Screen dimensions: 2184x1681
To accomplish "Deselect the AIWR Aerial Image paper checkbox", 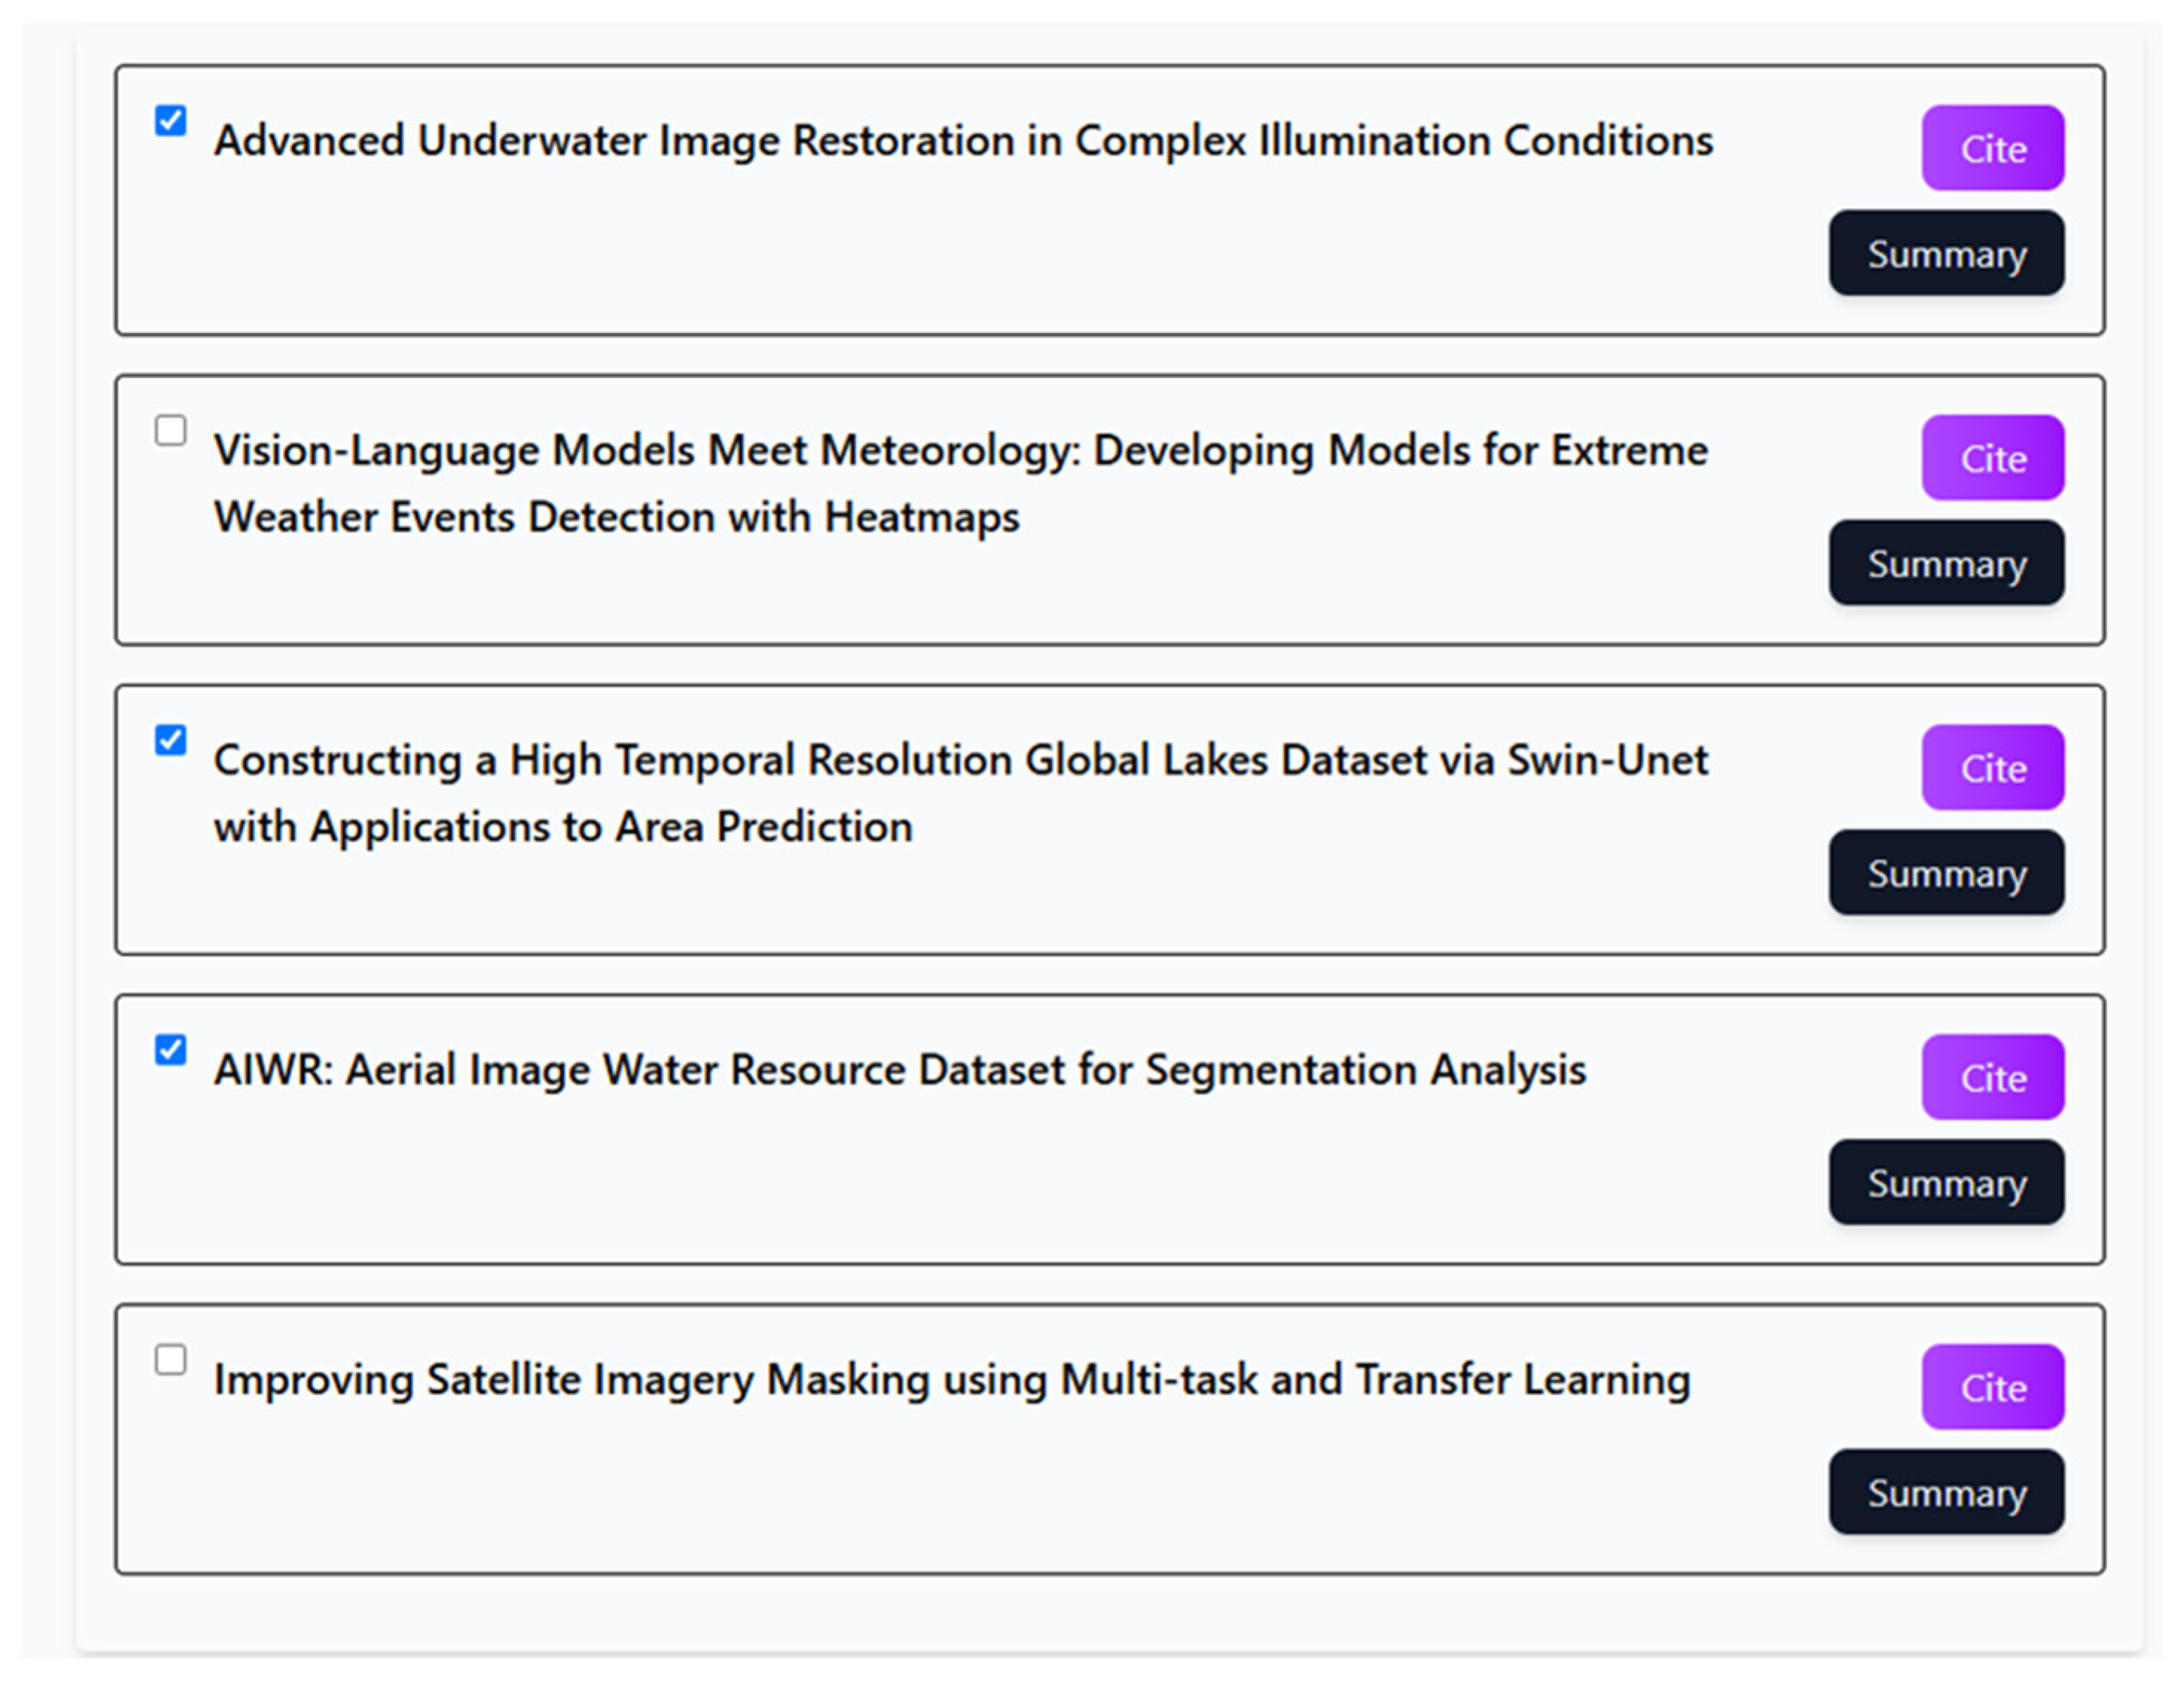I will 171,1050.
